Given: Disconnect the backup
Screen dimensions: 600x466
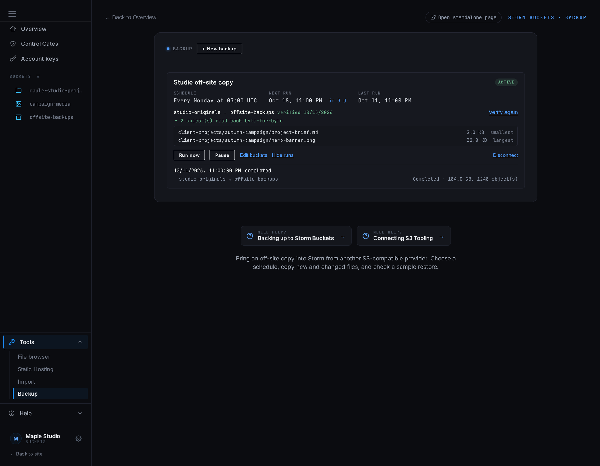Looking at the screenshot, I should [505, 155].
